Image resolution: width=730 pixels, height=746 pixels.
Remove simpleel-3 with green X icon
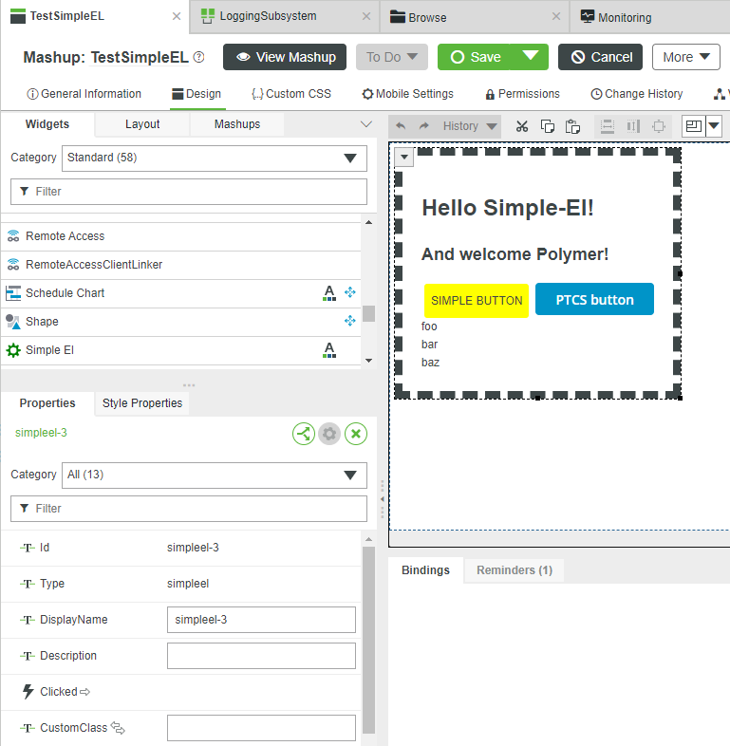tap(356, 434)
